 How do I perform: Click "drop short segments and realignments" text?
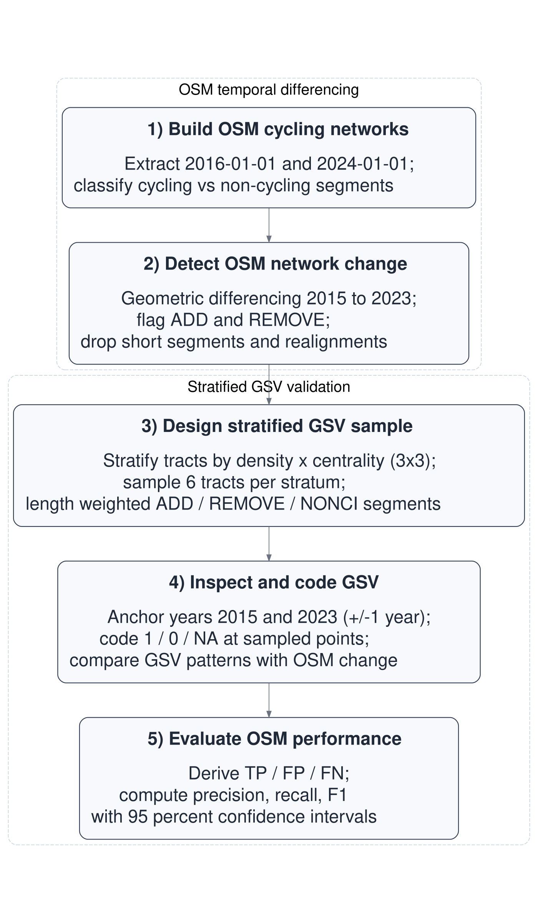pyautogui.click(x=234, y=342)
